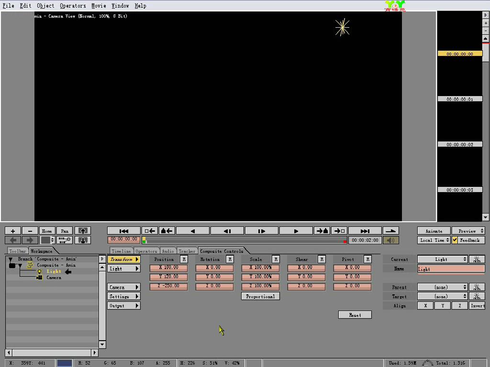Switch to the Tracker tab
The image size is (490, 367).
(x=187, y=251)
